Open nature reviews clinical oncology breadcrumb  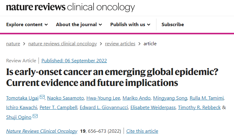pos(62,44)
